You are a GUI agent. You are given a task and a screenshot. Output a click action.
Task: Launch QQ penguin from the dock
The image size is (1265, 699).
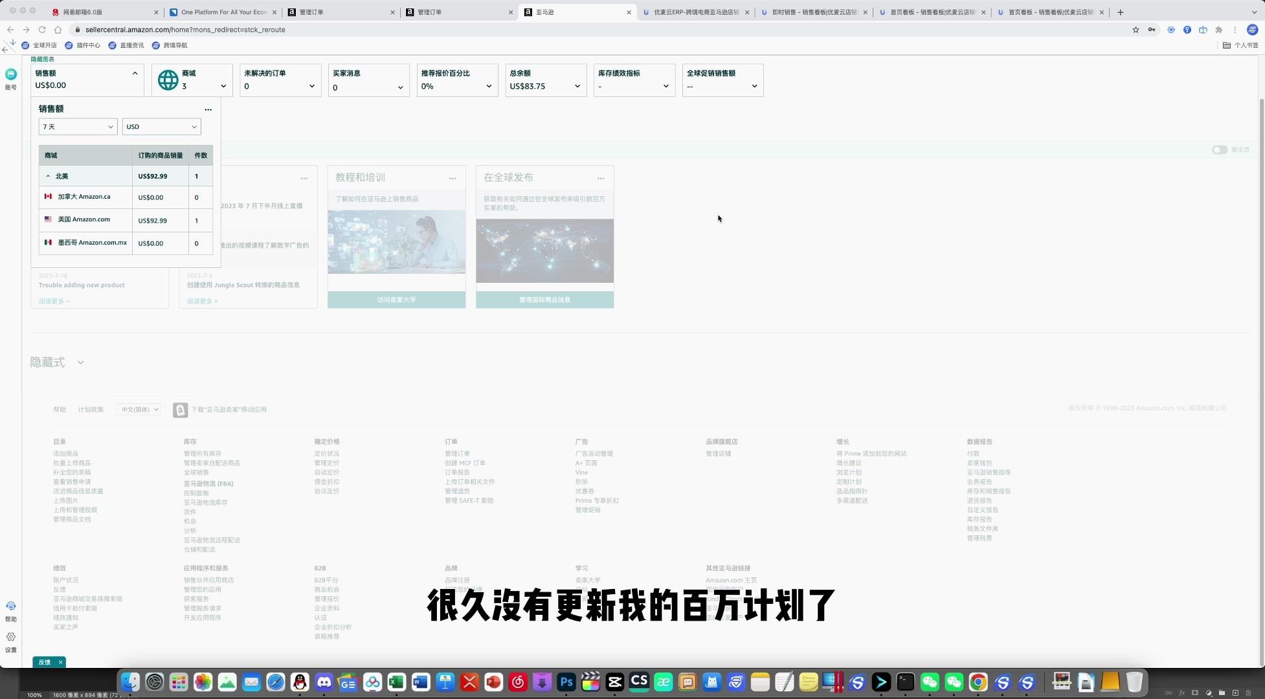coord(300,682)
